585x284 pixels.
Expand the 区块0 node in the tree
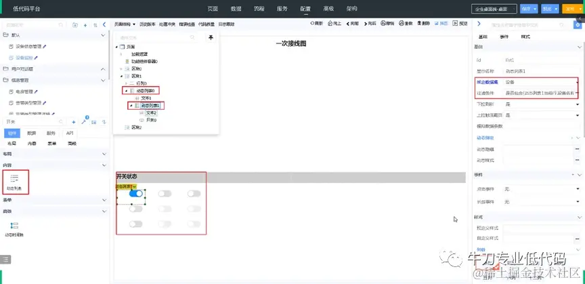pyautogui.click(x=121, y=68)
